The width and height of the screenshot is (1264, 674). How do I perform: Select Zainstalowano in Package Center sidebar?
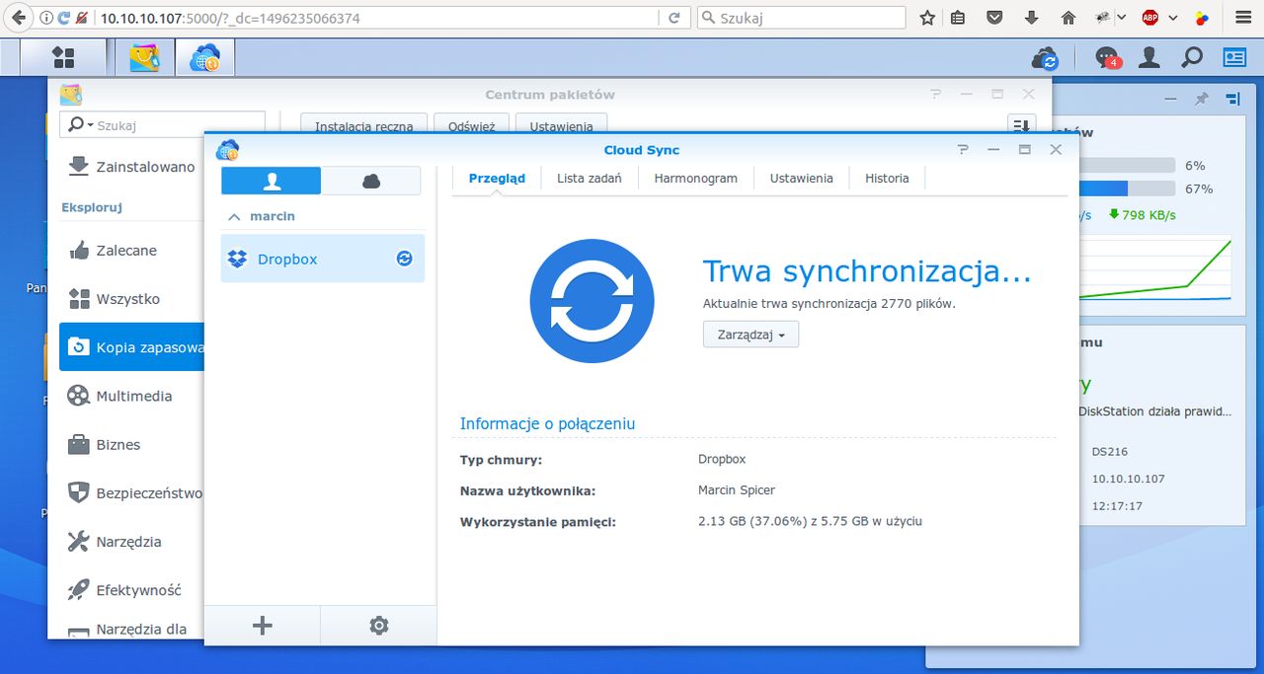pyautogui.click(x=131, y=167)
